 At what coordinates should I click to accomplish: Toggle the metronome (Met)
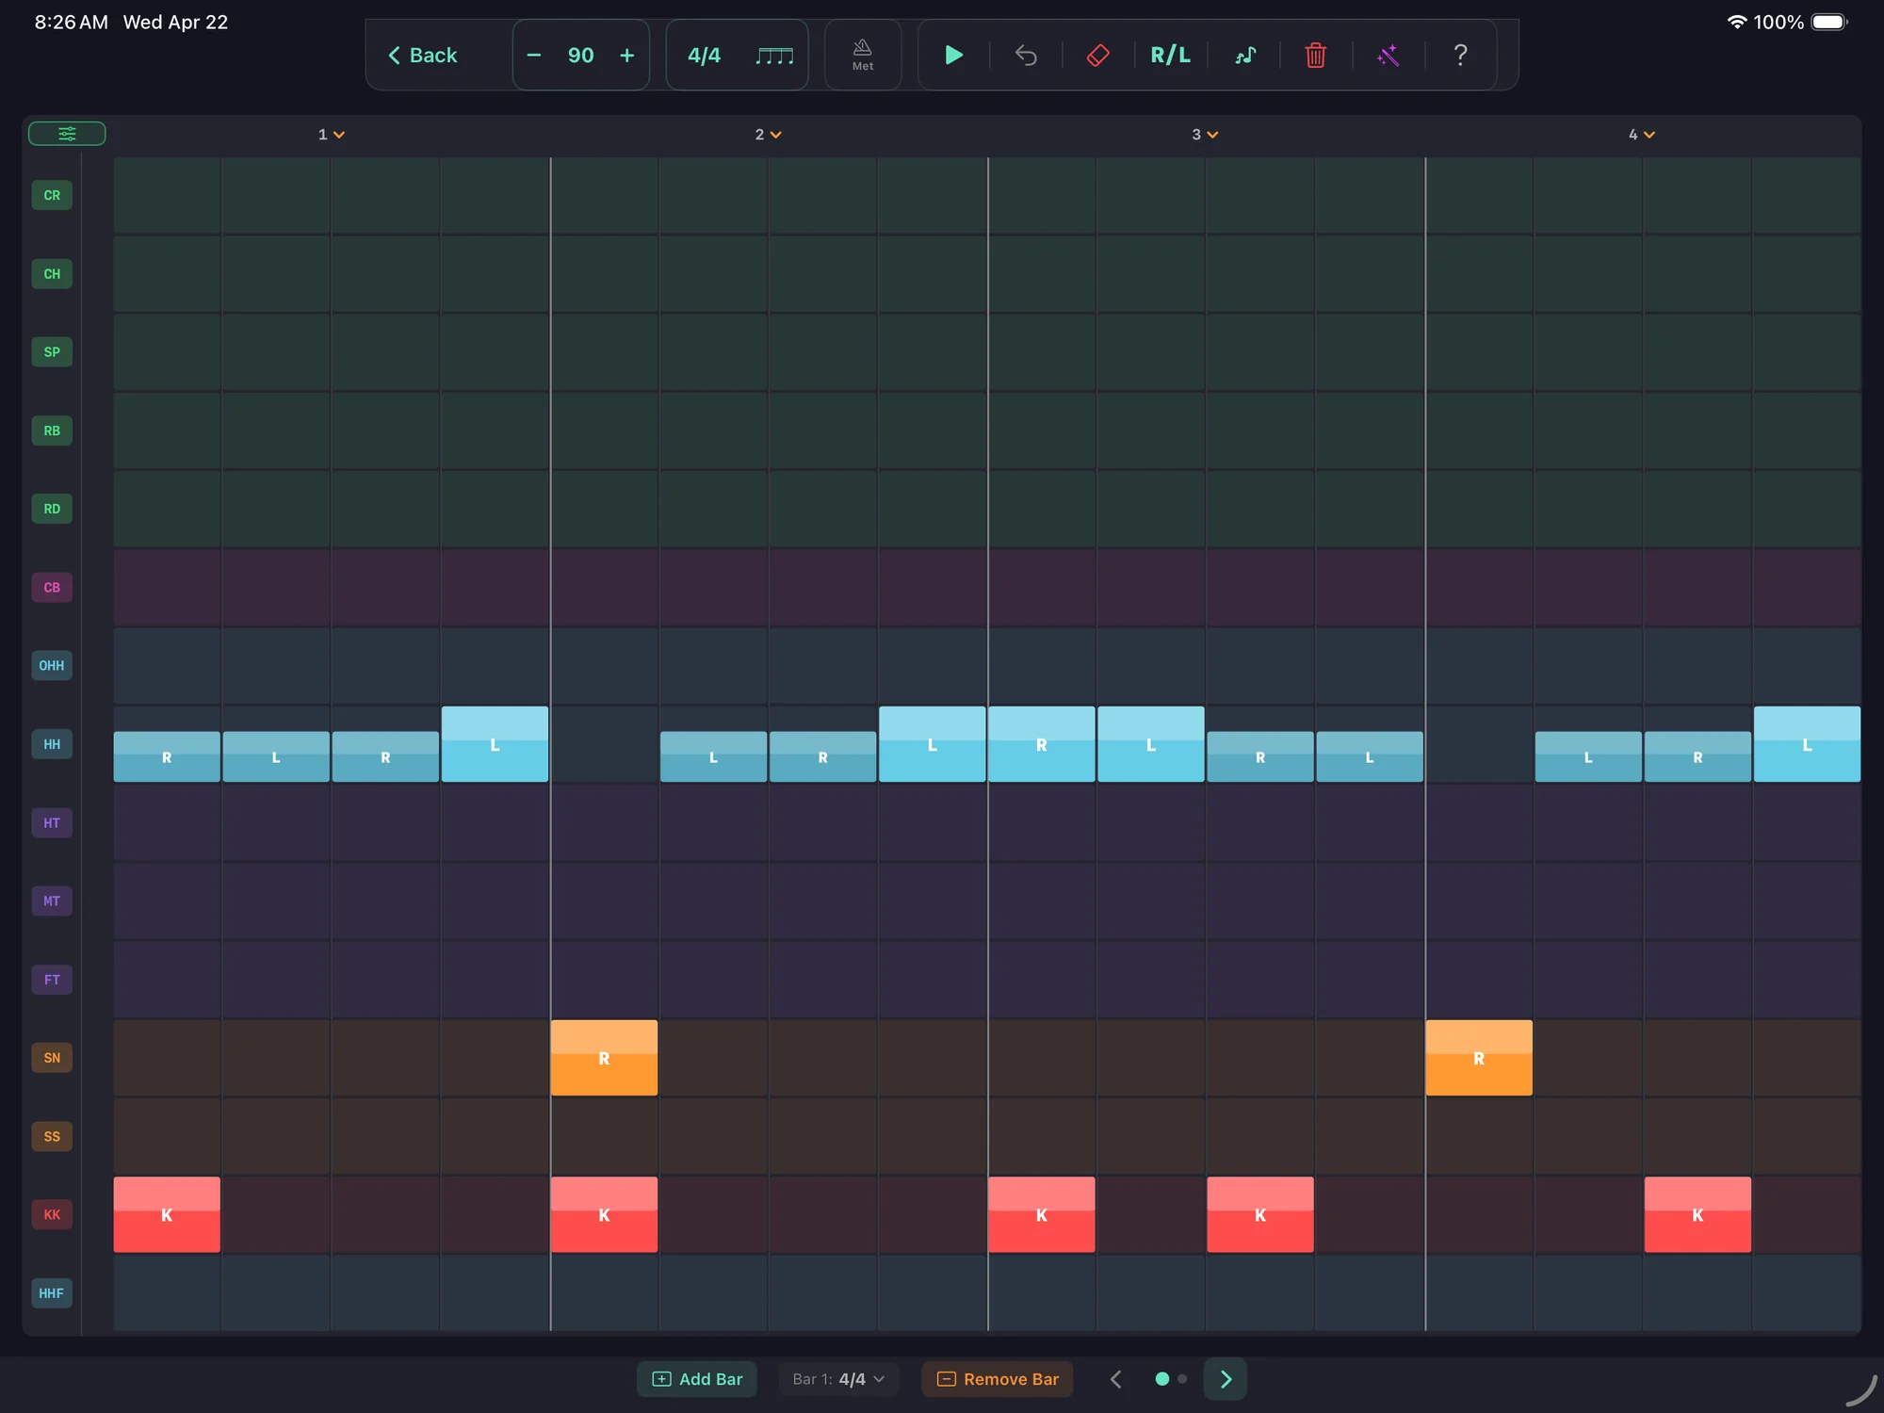[863, 56]
